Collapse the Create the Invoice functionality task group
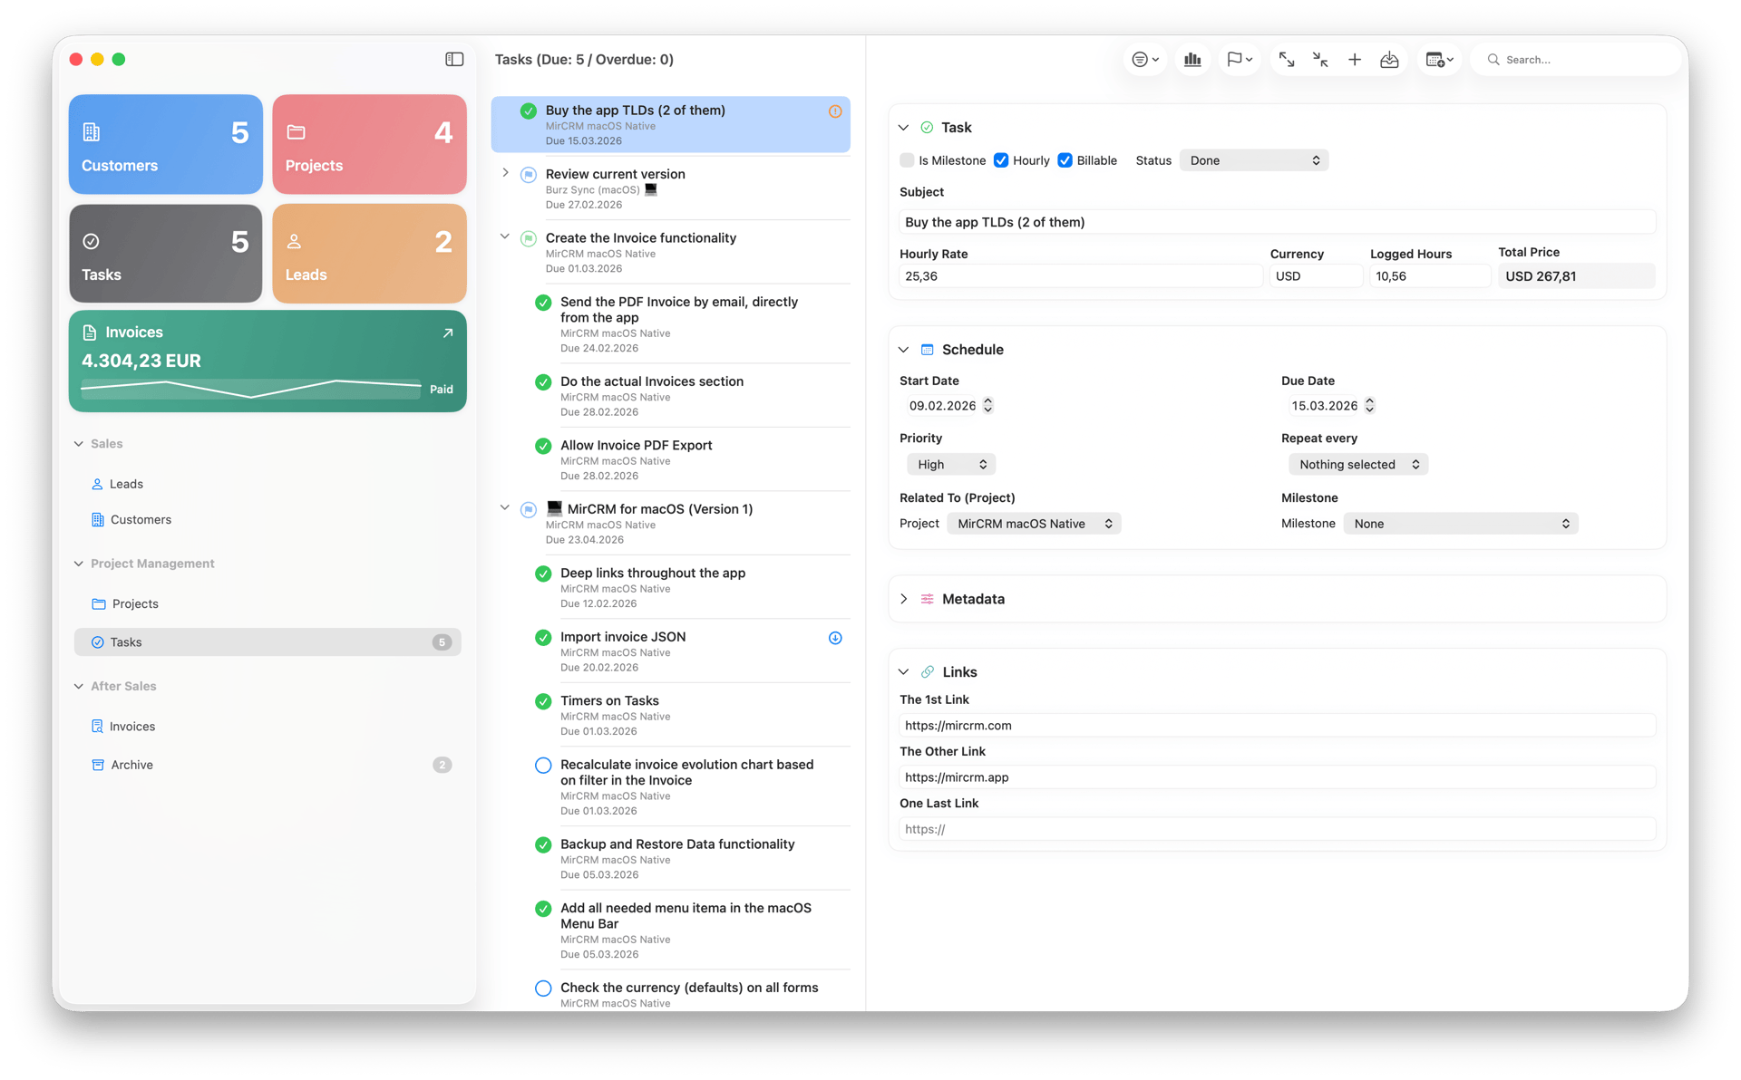 [x=505, y=237]
